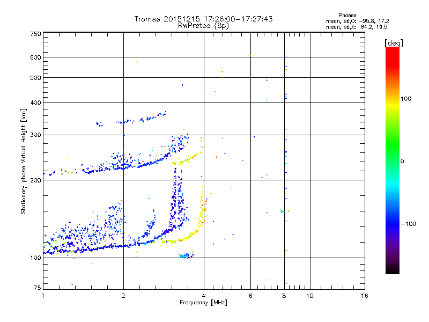Click the x-axis label 'Frequency [MHz]'
The height and width of the screenshot is (322, 429).
[x=203, y=303]
